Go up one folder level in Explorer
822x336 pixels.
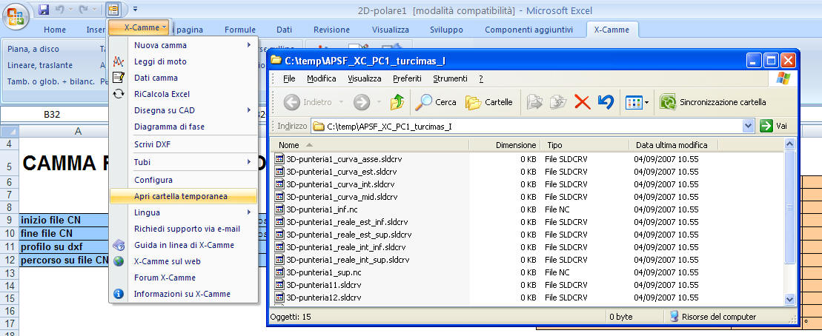397,102
